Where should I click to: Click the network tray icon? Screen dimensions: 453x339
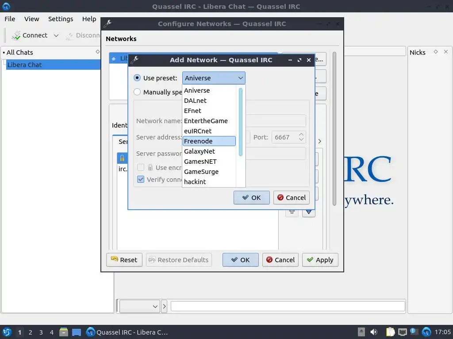(x=402, y=332)
